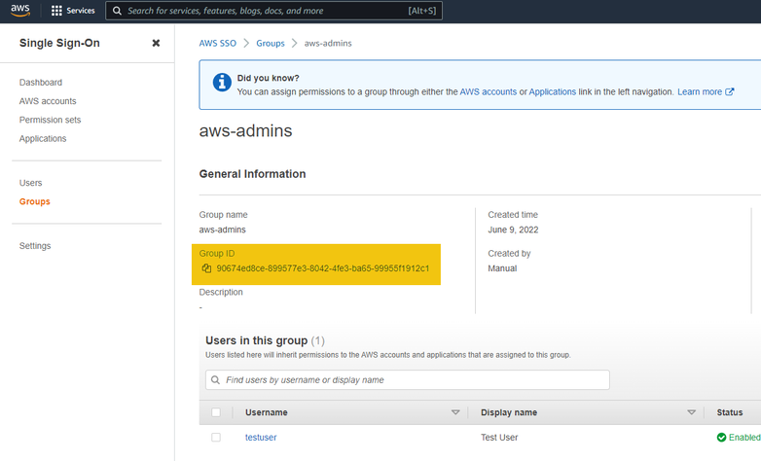Go to Permission sets page
This screenshot has height=461, width=761.
pyautogui.click(x=50, y=120)
